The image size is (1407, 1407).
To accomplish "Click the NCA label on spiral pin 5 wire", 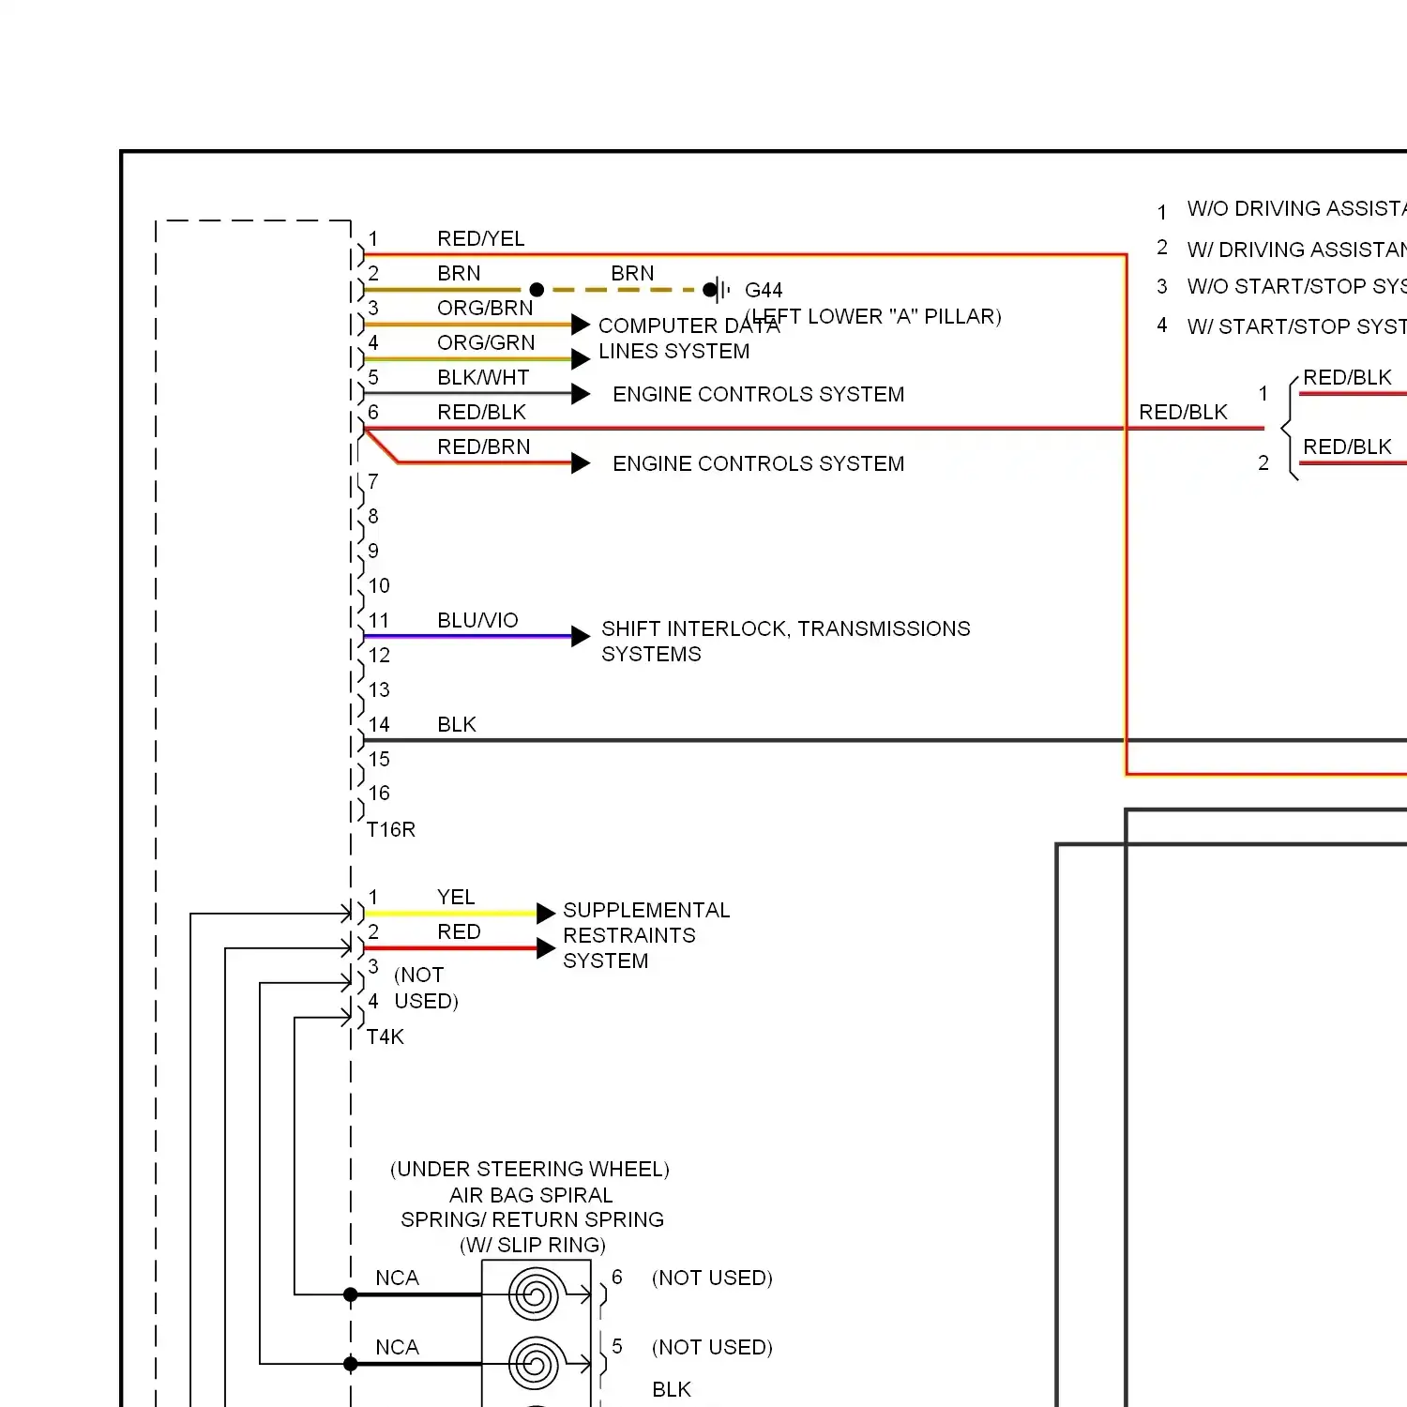I will [x=397, y=1347].
